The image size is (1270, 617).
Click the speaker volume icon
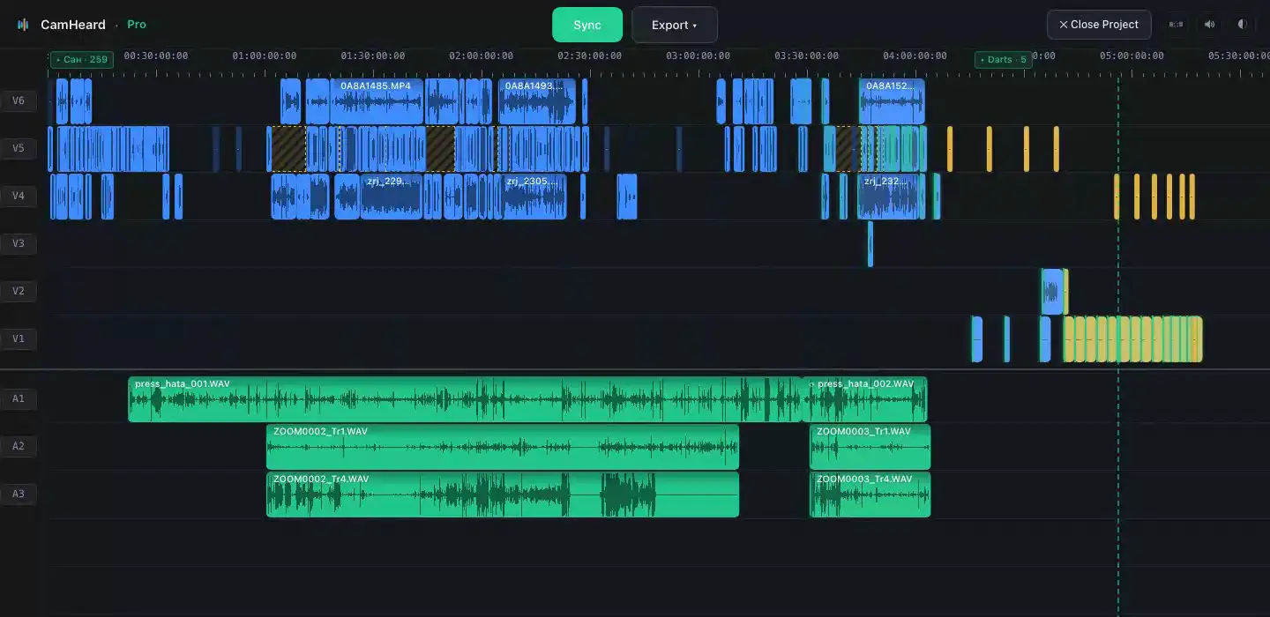[x=1210, y=25]
